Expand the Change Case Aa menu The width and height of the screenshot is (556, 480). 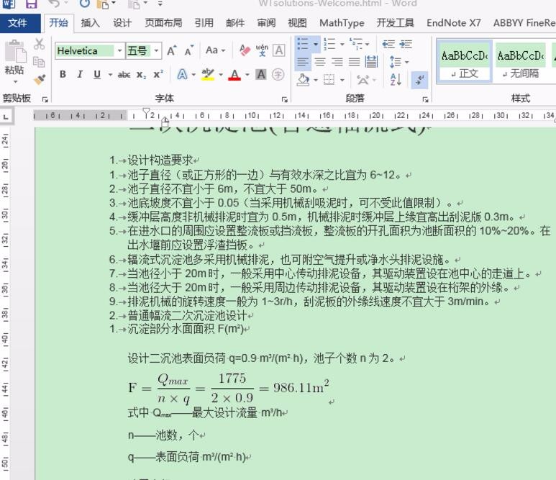[x=215, y=50]
